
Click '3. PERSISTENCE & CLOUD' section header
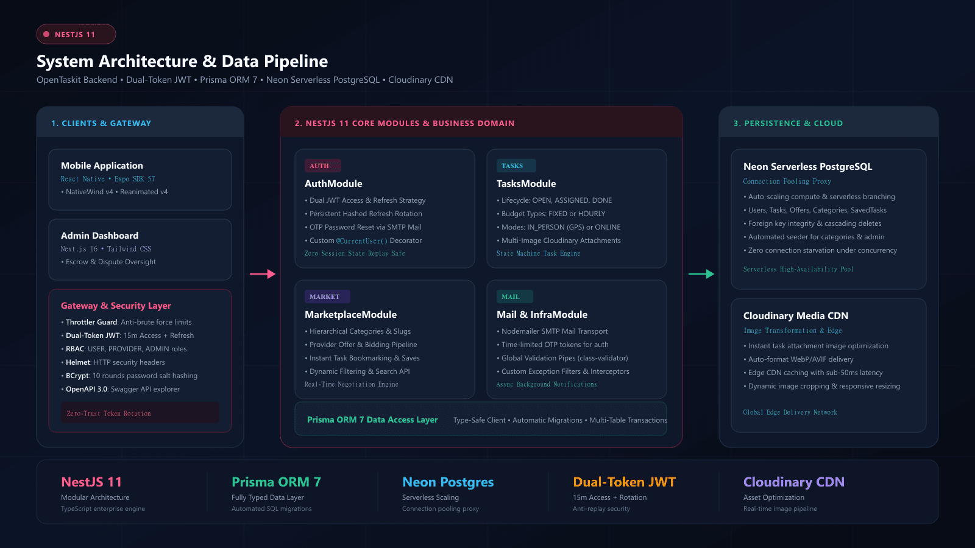(x=788, y=123)
